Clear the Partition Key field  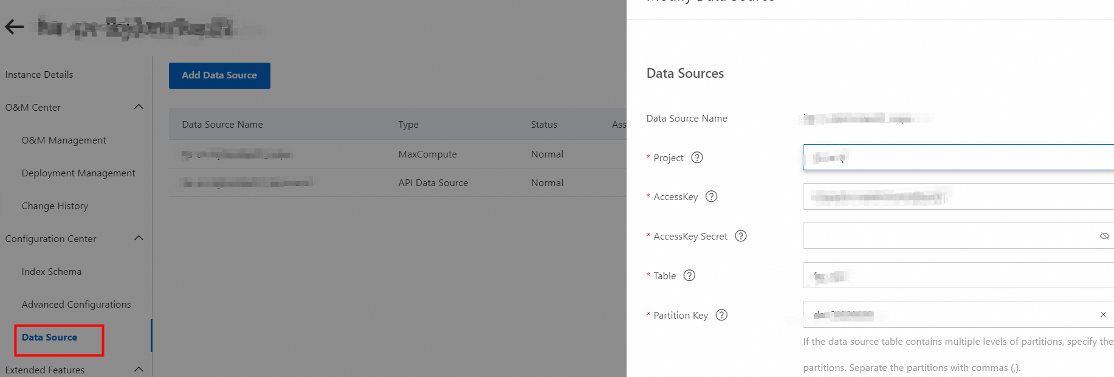[1102, 315]
